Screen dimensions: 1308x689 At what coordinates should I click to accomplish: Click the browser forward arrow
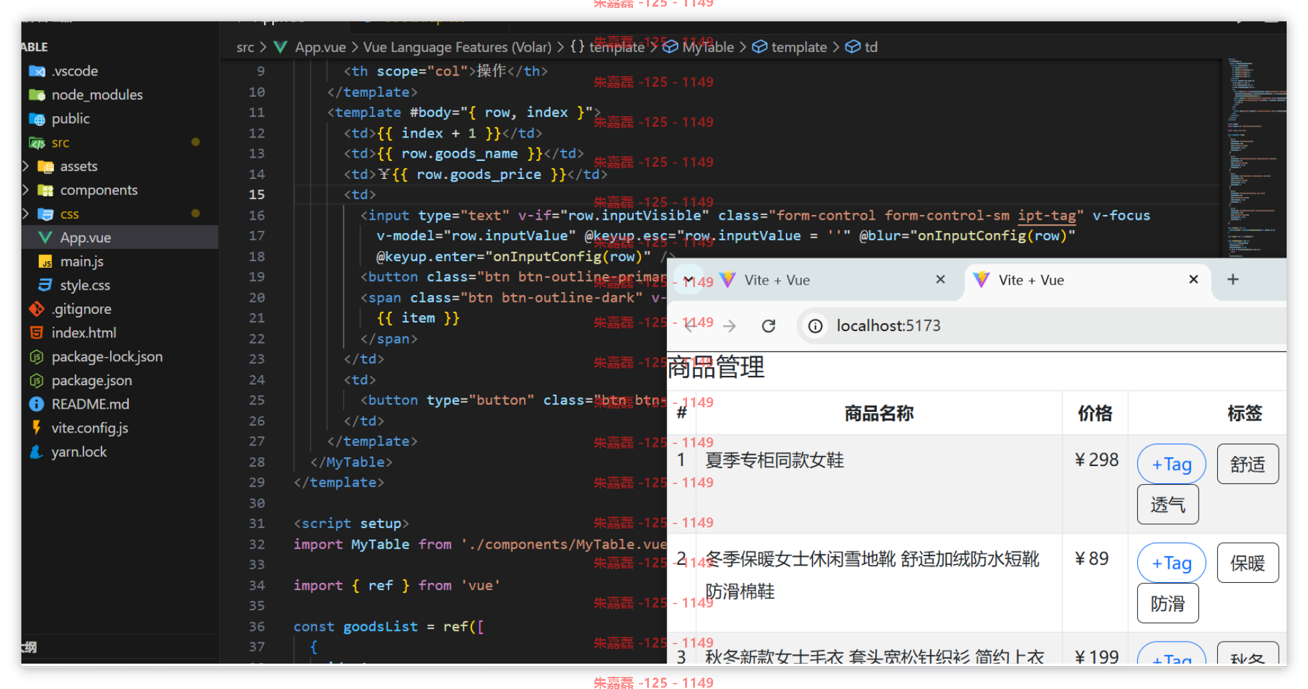coord(730,326)
